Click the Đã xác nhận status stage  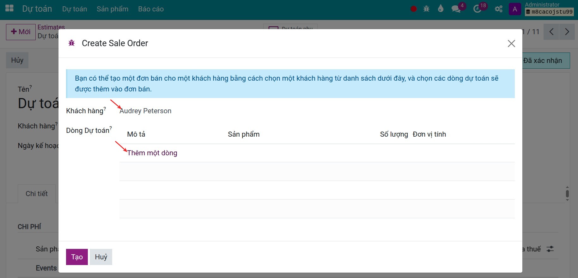[x=543, y=60]
